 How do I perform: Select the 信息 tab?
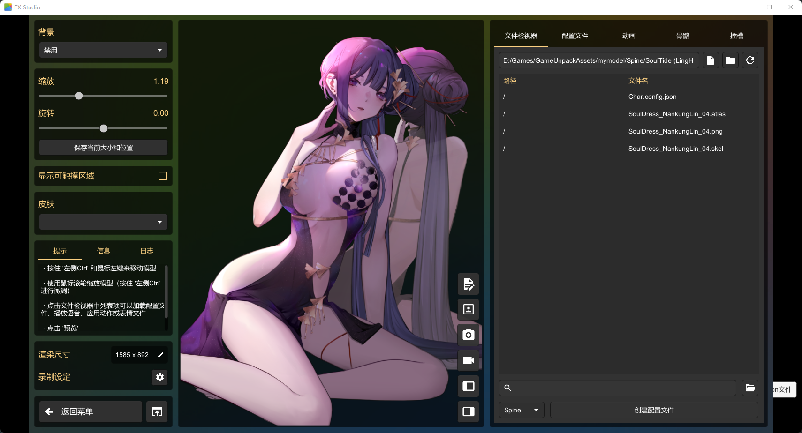103,251
